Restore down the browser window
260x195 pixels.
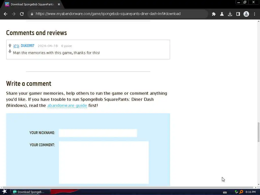pos(245,2)
